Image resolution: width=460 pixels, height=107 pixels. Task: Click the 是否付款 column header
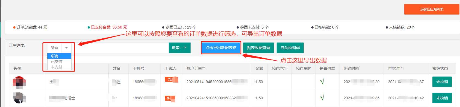click(327, 68)
